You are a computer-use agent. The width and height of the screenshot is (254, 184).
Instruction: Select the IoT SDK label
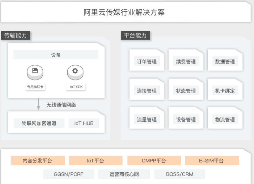click(x=76, y=87)
